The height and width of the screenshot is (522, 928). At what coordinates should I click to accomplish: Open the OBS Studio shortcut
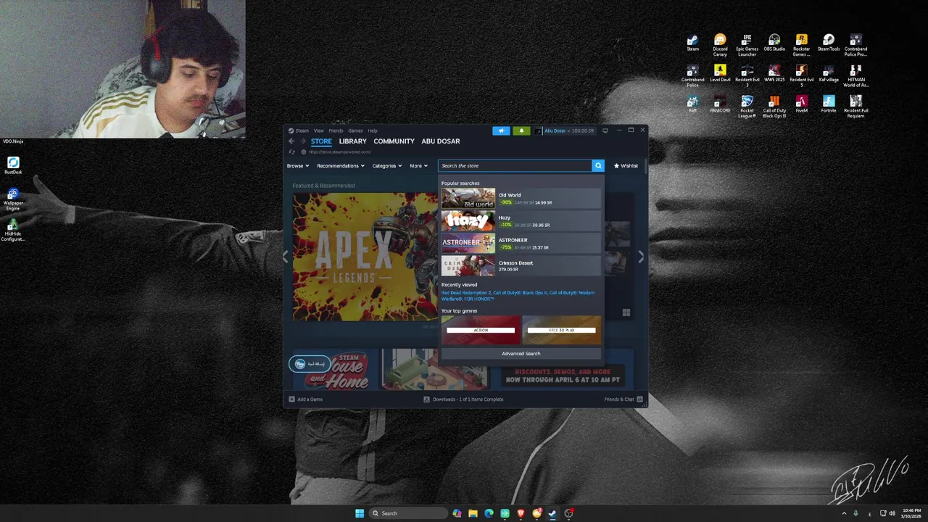[774, 43]
